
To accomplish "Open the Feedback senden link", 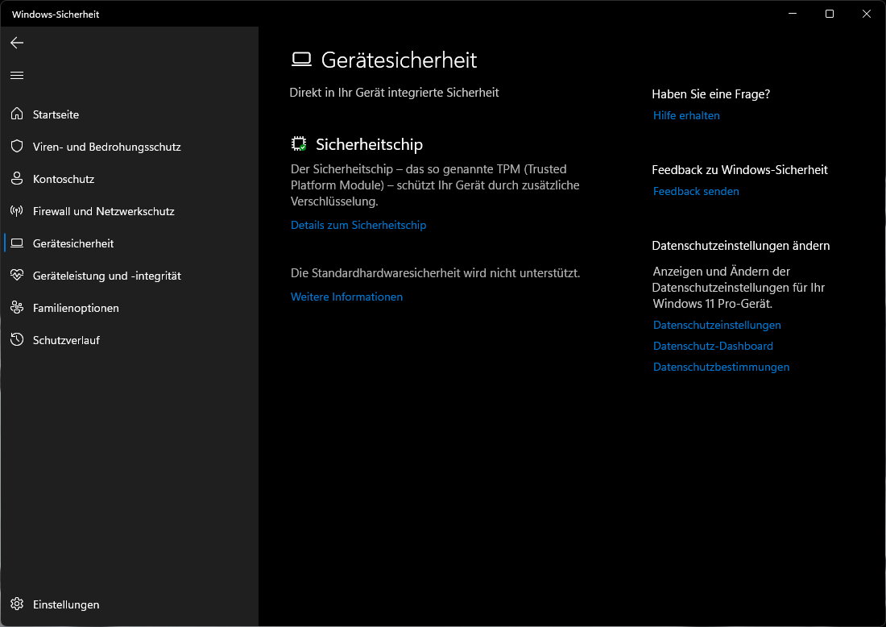I will [x=696, y=192].
